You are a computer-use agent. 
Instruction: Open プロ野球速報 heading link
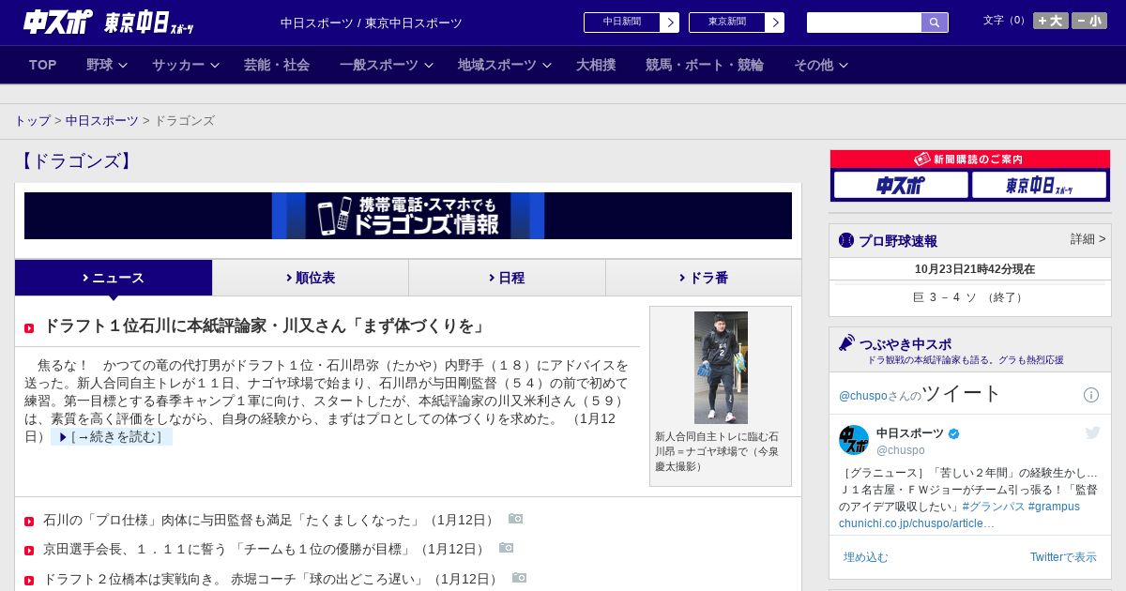click(x=898, y=241)
